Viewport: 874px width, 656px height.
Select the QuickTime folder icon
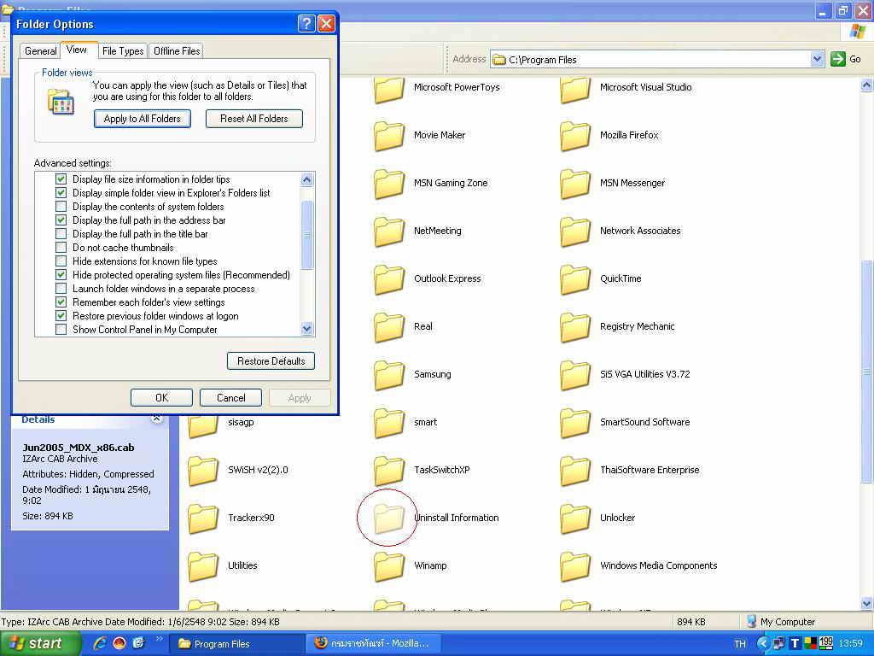(x=574, y=280)
